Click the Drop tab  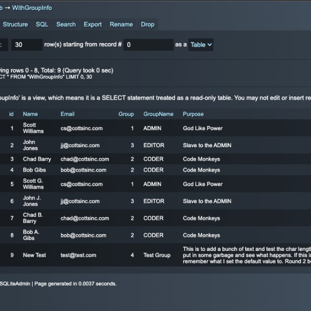pos(147,24)
